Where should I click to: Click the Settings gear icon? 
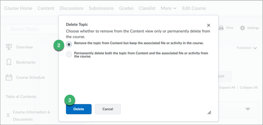pyautogui.click(x=242, y=28)
